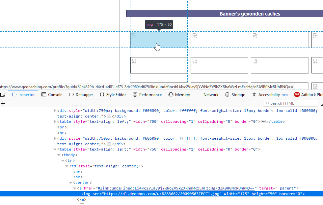Click the add new node plus icon
This screenshot has width=323, height=205.
(x=3, y=103)
